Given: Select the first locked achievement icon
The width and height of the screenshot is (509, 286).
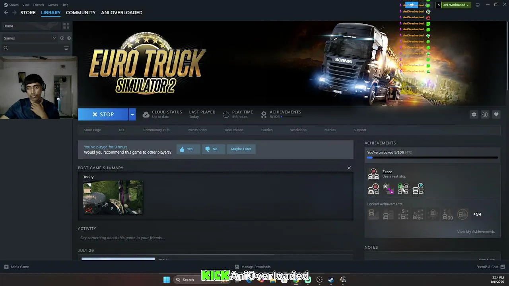Looking at the screenshot, I should 373,214.
